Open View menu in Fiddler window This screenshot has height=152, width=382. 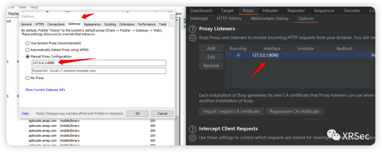22,7
